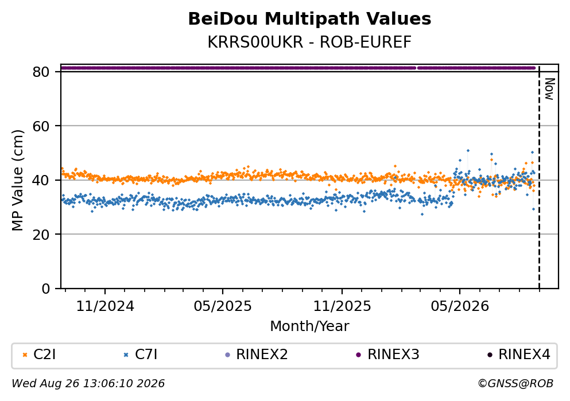Image resolution: width=570 pixels, height=401 pixels.
Task: Click the RINEX4 dark legend dot
Action: pyautogui.click(x=490, y=355)
